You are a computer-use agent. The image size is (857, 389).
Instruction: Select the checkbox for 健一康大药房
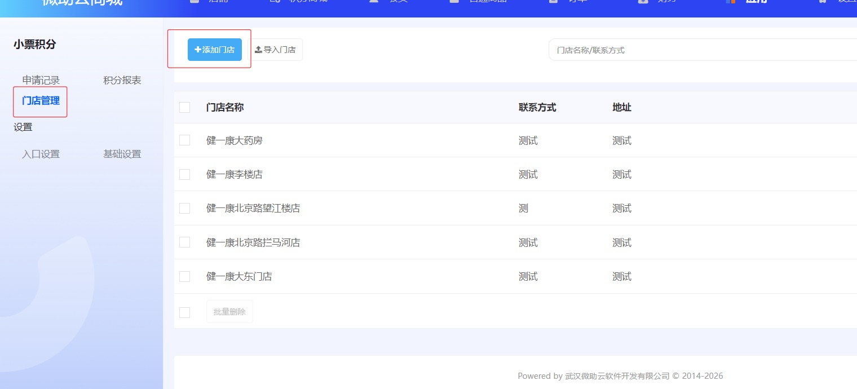point(184,140)
